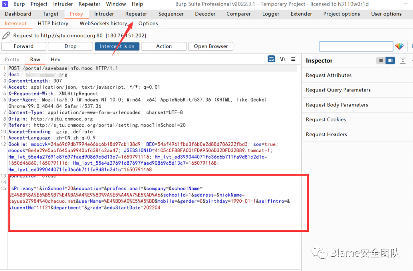The image size is (413, 271).
Task: Toggle the word wrap icon in editor
Action: click(271, 59)
